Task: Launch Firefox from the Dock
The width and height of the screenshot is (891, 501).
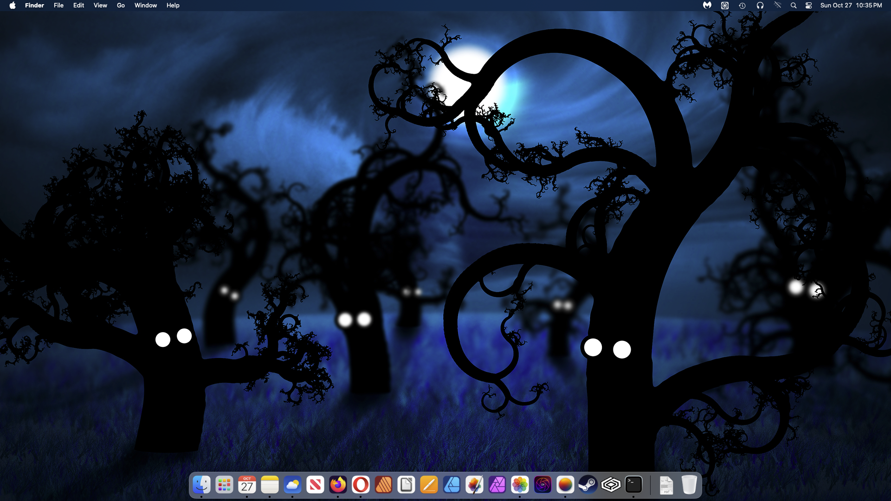Action: (338, 485)
